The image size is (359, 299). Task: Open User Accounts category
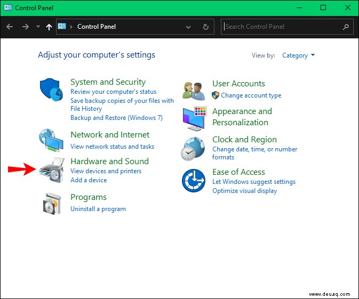point(238,84)
